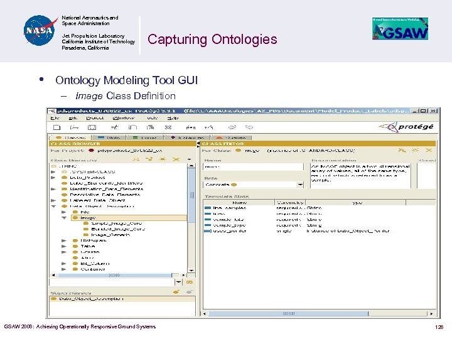The height and width of the screenshot is (339, 452).
Task: Switch to the Classes tab
Action: point(70,137)
